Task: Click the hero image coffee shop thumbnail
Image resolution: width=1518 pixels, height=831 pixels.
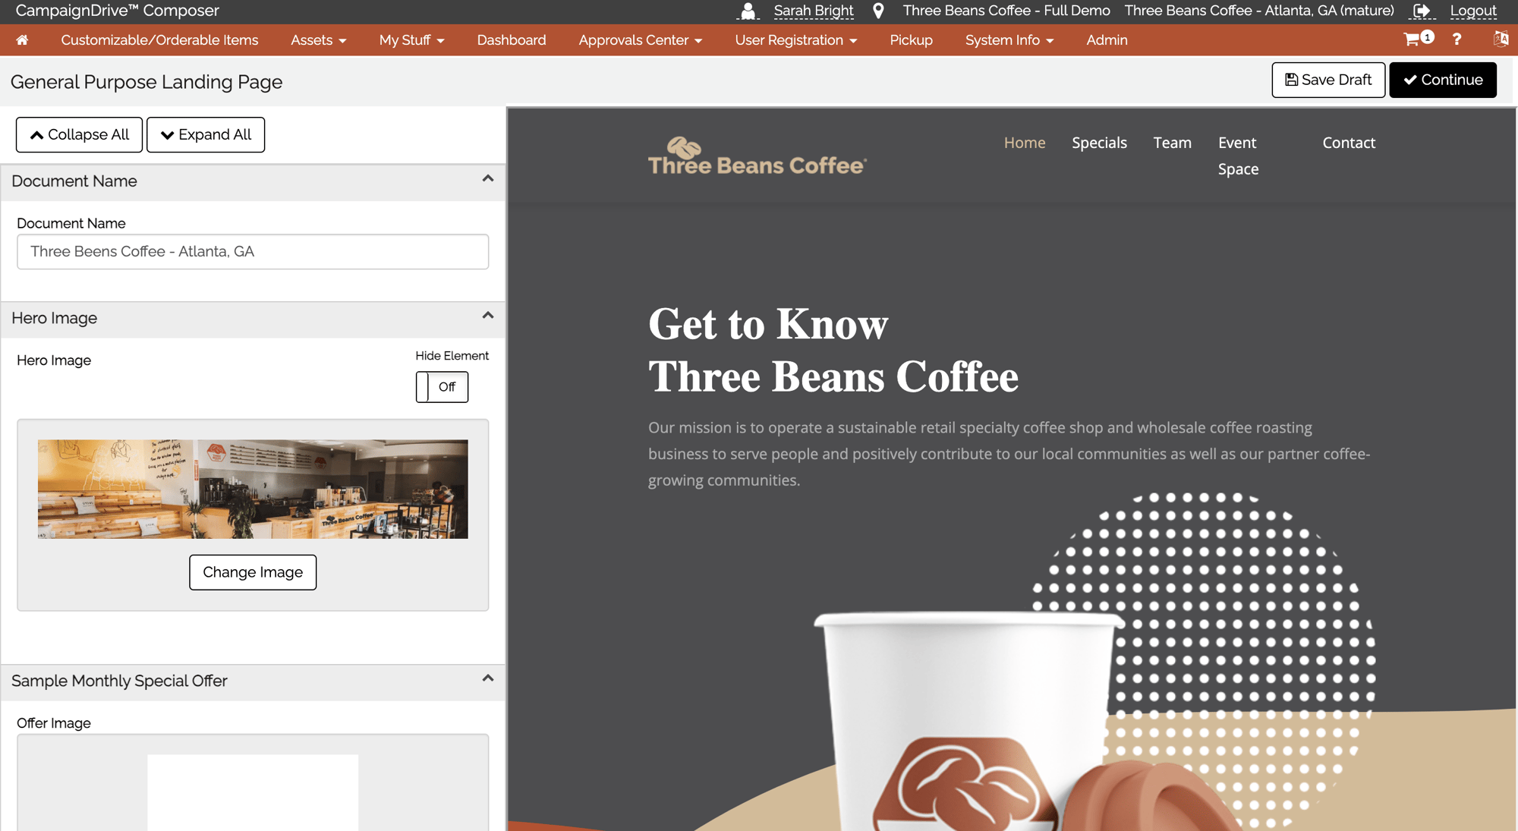Action: pyautogui.click(x=253, y=489)
